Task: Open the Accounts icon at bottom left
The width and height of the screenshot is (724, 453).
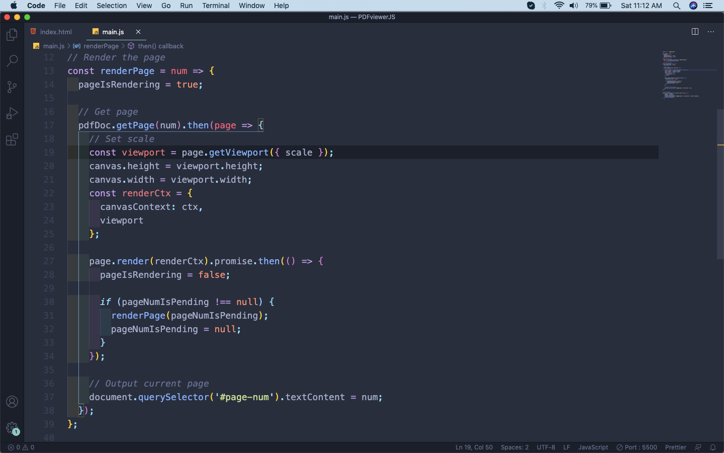Action: (x=12, y=402)
